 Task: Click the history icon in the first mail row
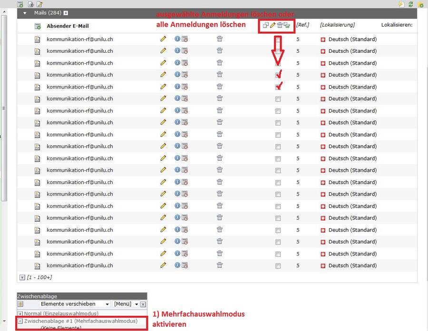(x=185, y=39)
